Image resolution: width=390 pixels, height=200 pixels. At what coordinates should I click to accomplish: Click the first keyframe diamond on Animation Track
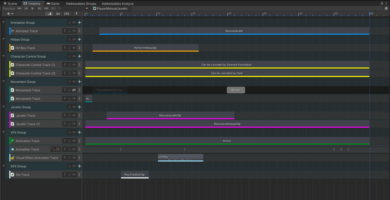[121, 149]
